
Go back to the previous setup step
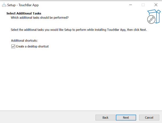[105, 118]
